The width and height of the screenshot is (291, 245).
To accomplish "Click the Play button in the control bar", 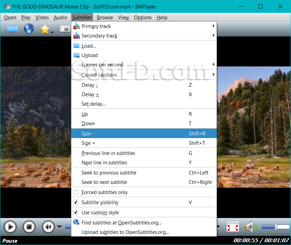I will coord(10,227).
